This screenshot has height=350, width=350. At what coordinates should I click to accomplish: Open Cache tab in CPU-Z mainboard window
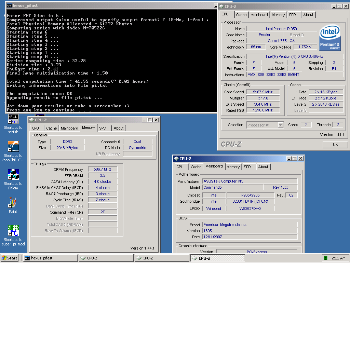[196, 167]
